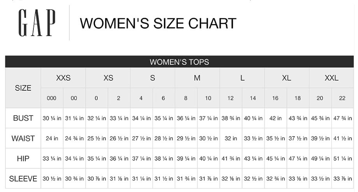Click the SLEEVE row label

(23, 179)
